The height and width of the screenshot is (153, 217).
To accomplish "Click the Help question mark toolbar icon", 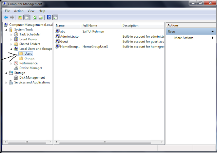I will tap(49, 17).
